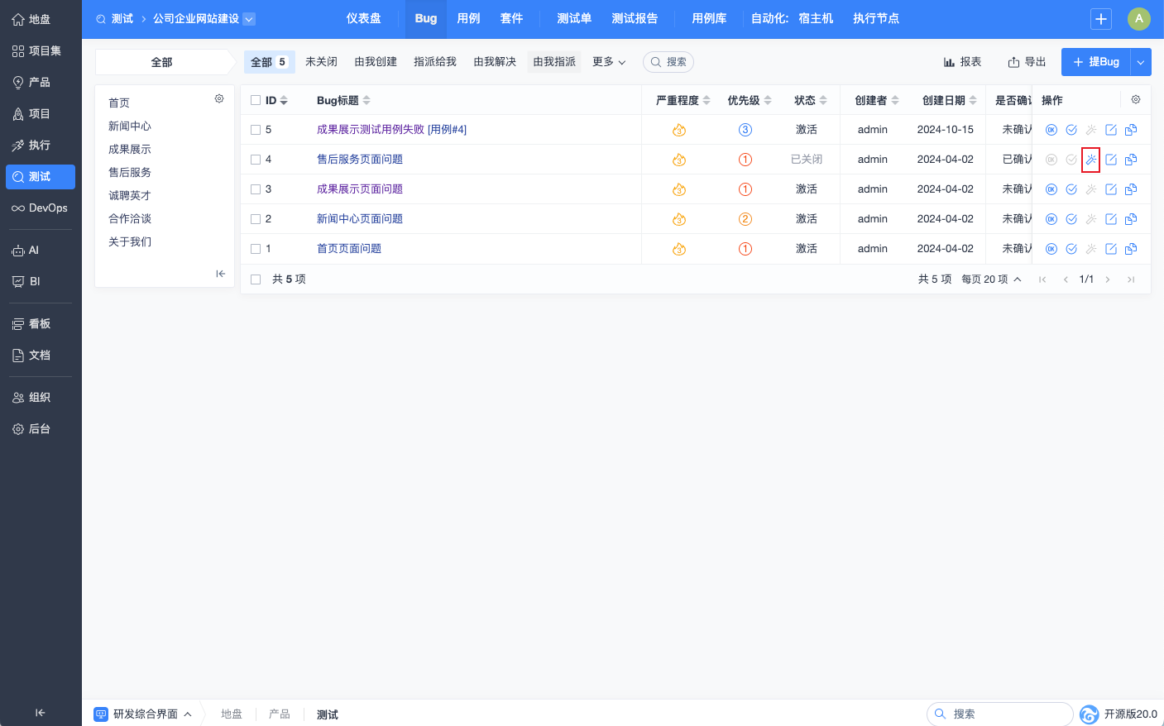Sort by the 优先级 column
Image resolution: width=1164 pixels, height=726 pixels.
tap(750, 100)
